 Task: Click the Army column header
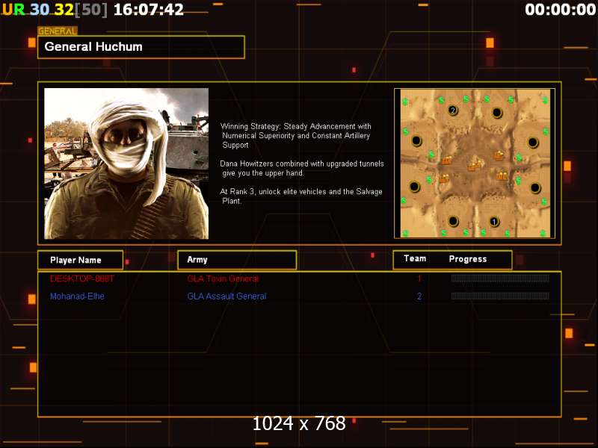pyautogui.click(x=237, y=260)
